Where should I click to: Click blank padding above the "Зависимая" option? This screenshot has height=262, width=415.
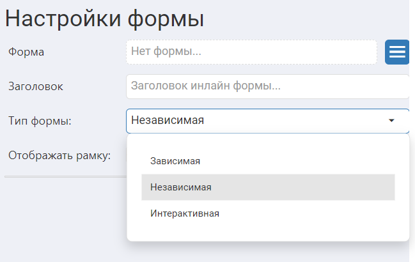coord(268,141)
